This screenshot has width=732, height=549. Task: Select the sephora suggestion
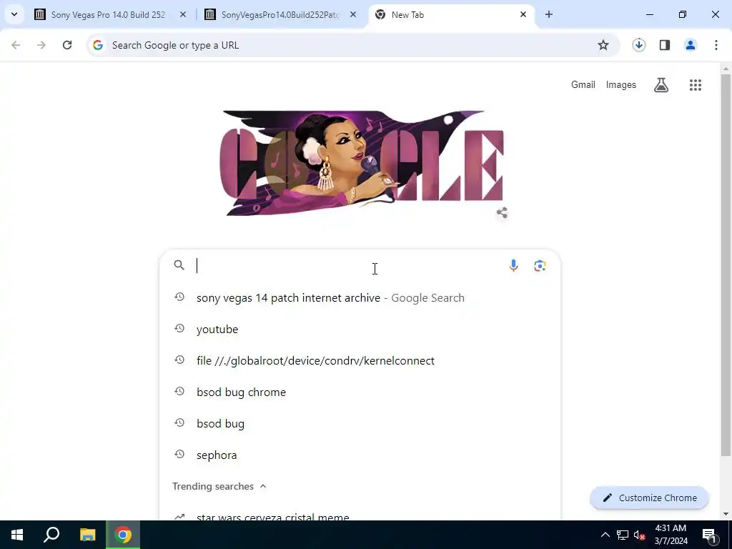[x=360, y=455]
